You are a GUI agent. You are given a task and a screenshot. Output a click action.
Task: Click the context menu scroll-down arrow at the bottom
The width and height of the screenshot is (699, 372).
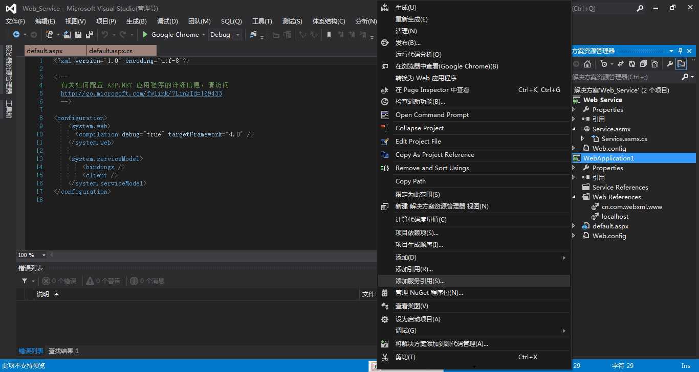click(x=474, y=366)
